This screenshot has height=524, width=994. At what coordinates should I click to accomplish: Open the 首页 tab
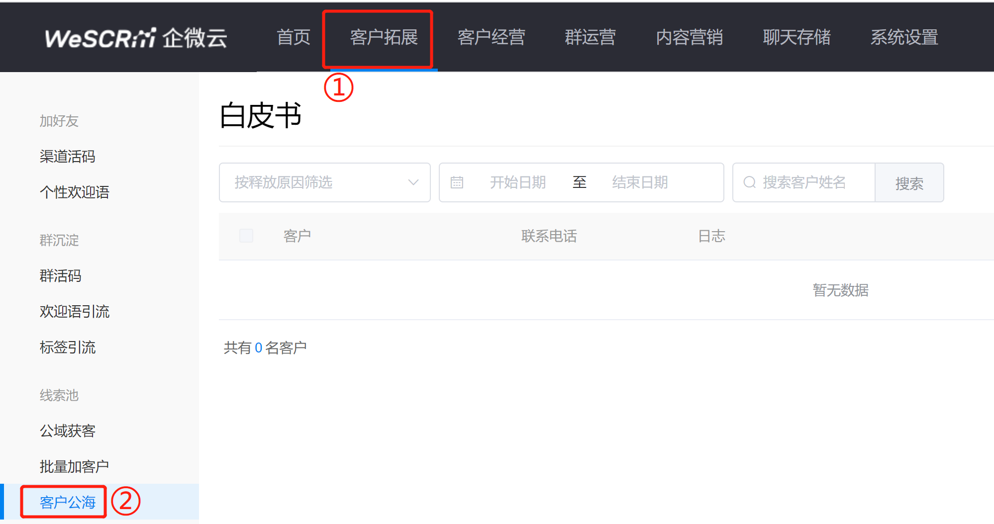click(x=294, y=37)
